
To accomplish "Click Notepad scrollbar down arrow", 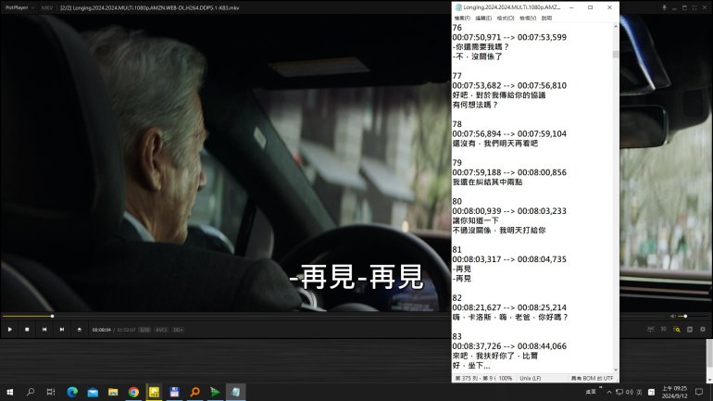I will pos(616,370).
